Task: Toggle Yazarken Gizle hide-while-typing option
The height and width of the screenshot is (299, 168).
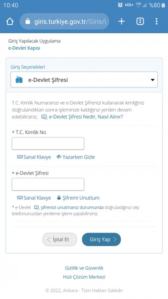Action: pos(76,157)
